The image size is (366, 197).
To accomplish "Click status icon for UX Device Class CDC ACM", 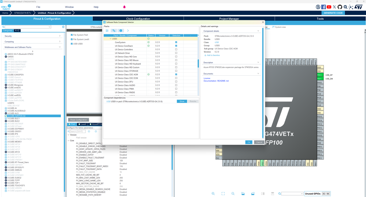I will (x=148, y=75).
